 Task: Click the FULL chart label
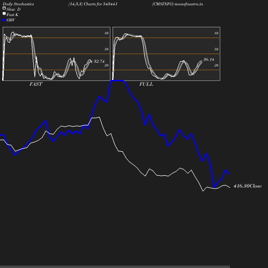pyautogui.click(x=146, y=84)
